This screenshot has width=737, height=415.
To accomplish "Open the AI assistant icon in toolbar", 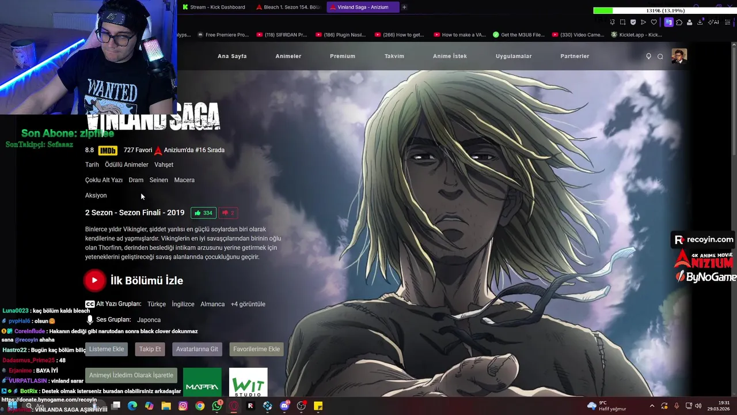I will (714, 22).
